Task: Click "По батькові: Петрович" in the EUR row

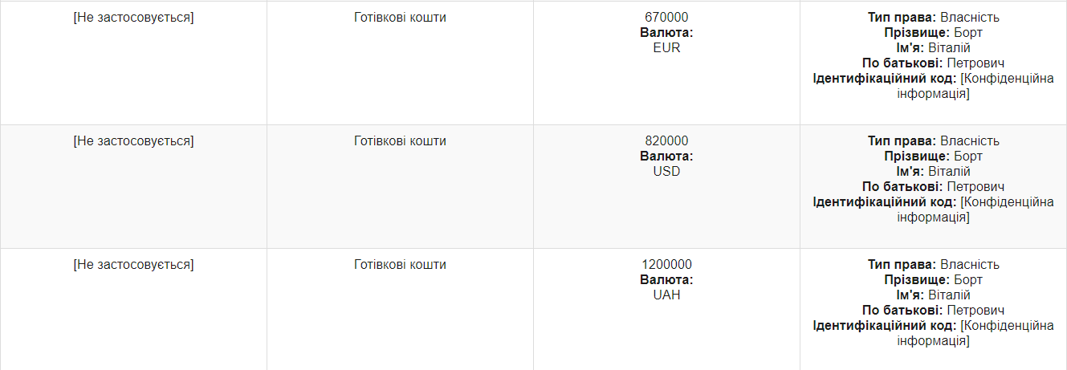Action: [x=933, y=63]
